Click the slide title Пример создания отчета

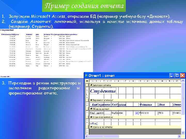[x=84, y=6]
